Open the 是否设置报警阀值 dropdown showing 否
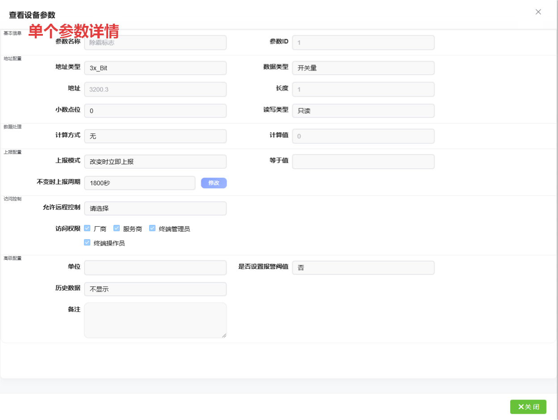 click(363, 268)
